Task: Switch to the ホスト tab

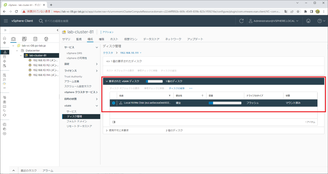Action: tap(114, 39)
